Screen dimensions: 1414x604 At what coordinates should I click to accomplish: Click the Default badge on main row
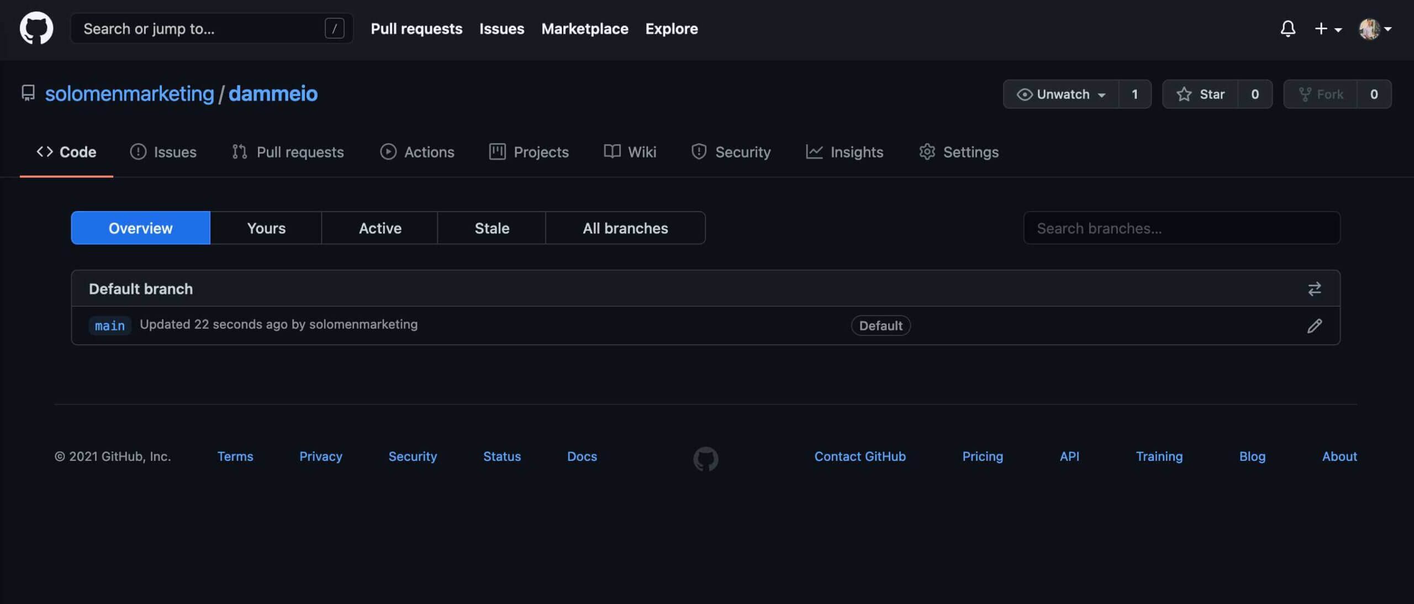click(x=880, y=325)
